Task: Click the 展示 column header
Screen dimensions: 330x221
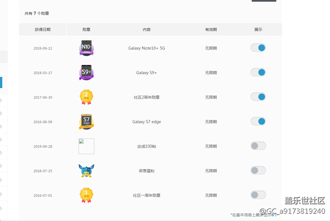Action: [x=258, y=30]
